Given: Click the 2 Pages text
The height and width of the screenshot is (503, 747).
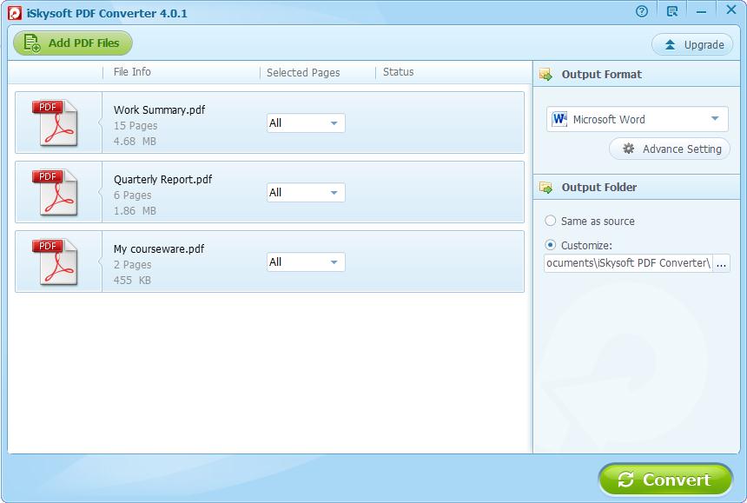Looking at the screenshot, I should pos(132,265).
